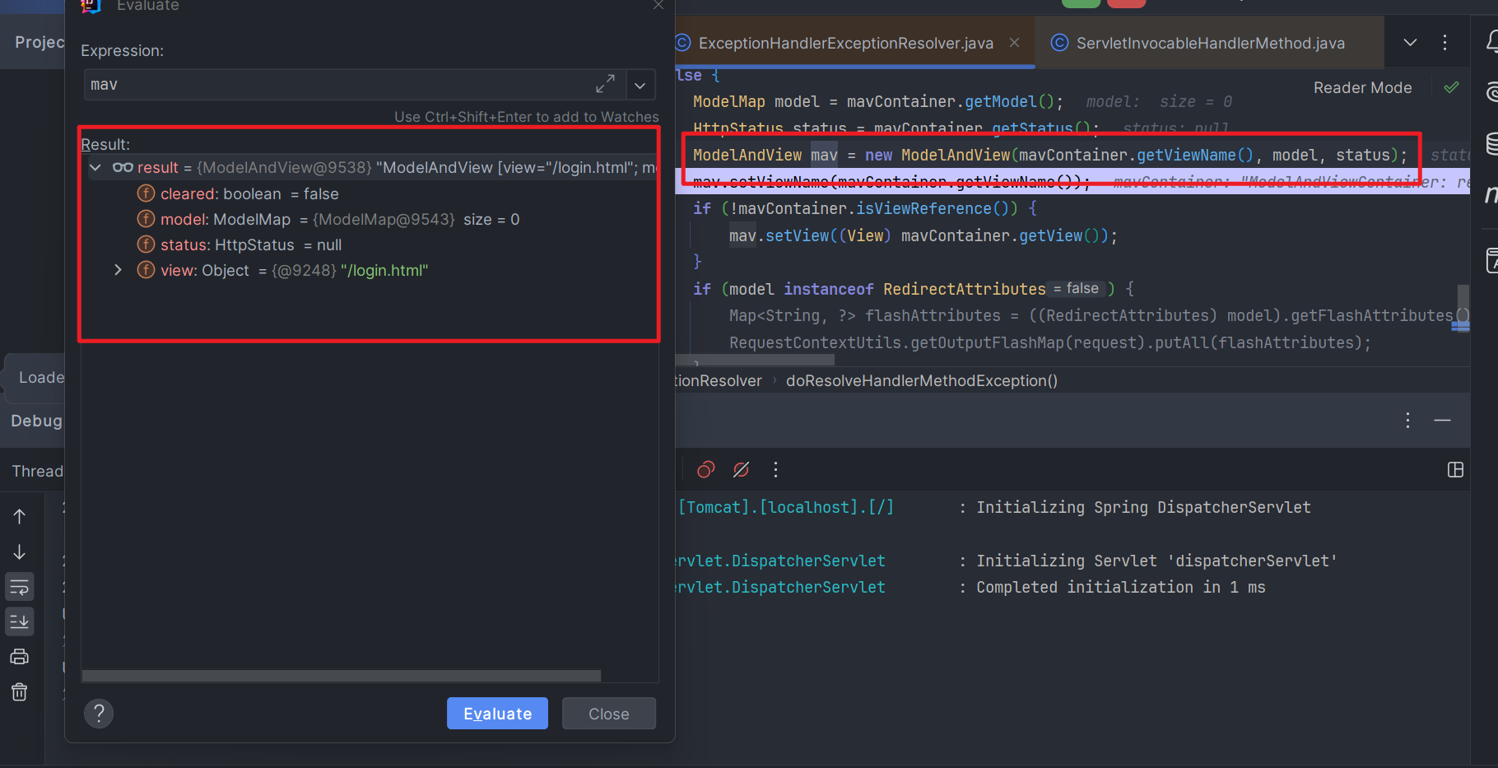Screen dimensions: 1498x768
Task: Open help for the Evaluate dialog
Action: [x=99, y=714]
